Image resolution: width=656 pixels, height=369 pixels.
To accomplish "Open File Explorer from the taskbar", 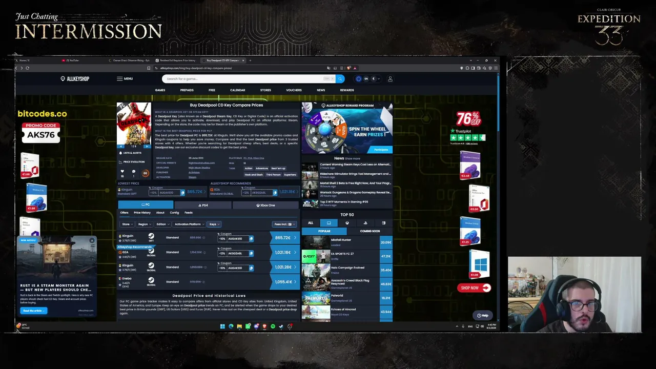I will [239, 326].
